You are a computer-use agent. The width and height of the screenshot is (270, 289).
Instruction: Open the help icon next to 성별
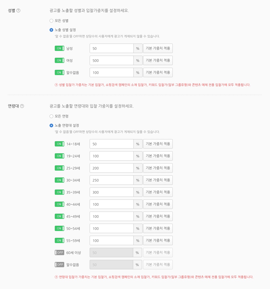[x=18, y=10]
